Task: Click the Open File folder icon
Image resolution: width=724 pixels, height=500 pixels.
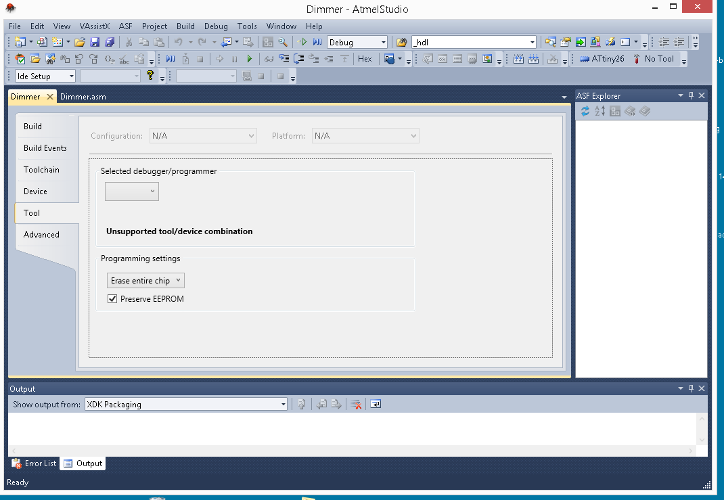Action: [x=80, y=42]
